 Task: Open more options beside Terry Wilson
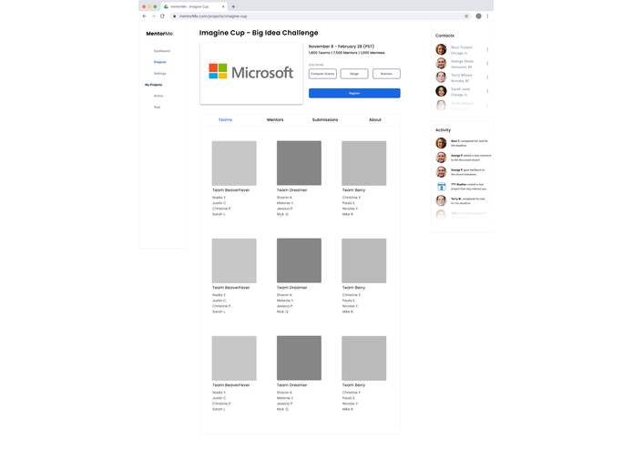[x=487, y=77]
